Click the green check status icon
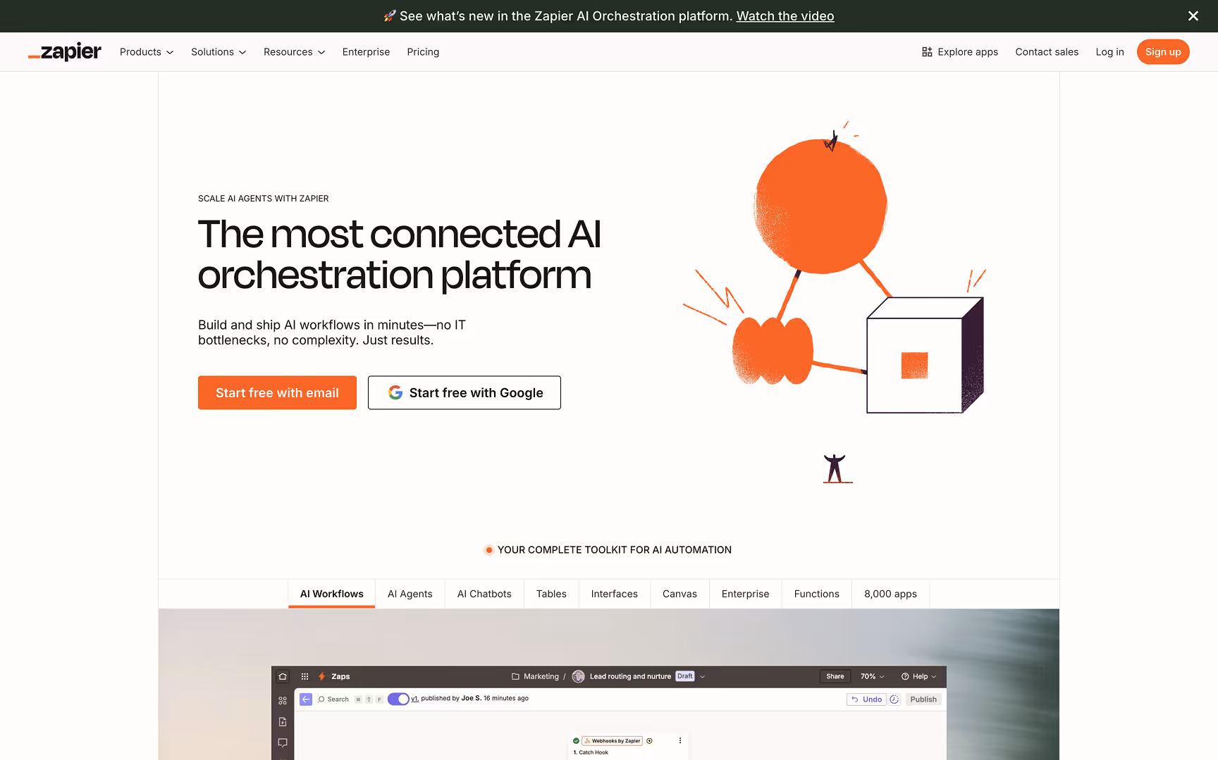This screenshot has width=1218, height=760. tap(576, 741)
